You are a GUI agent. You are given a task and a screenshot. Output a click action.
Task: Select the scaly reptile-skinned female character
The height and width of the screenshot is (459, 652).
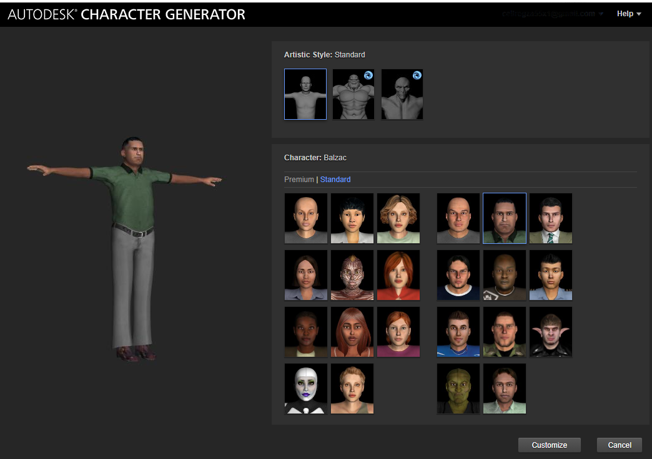point(352,275)
